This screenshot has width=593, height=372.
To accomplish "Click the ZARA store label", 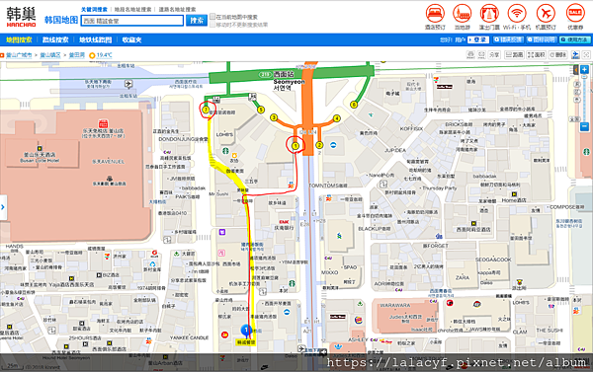I will [463, 277].
